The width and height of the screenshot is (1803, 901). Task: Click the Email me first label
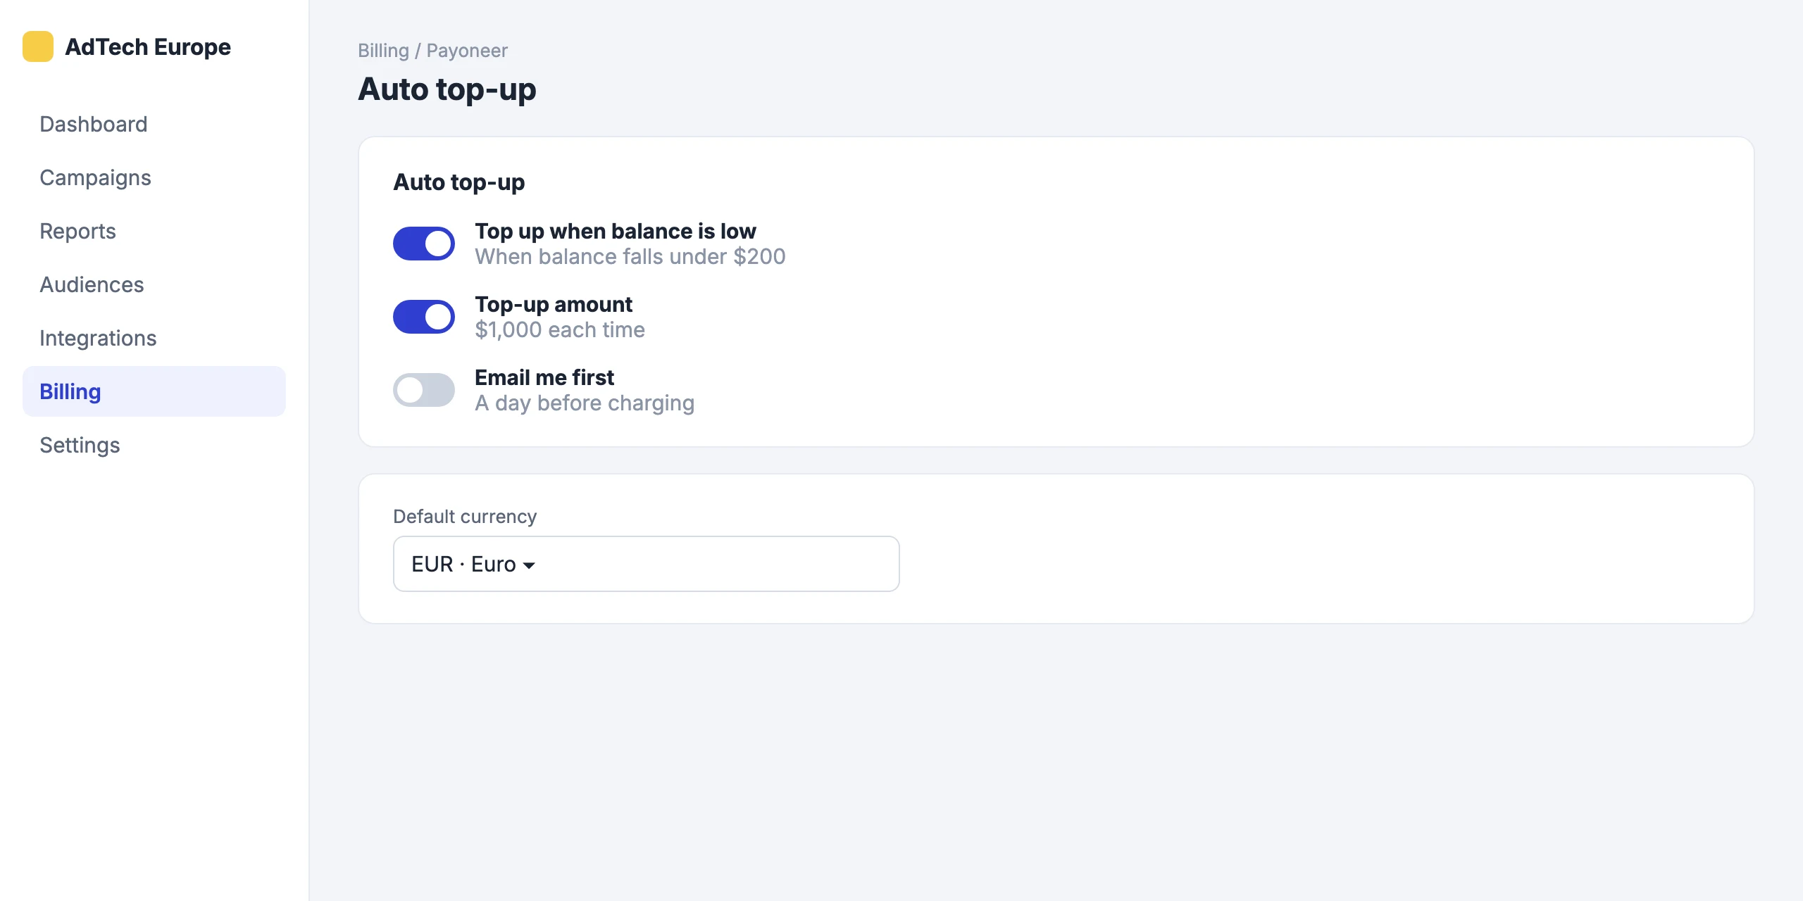tap(544, 377)
